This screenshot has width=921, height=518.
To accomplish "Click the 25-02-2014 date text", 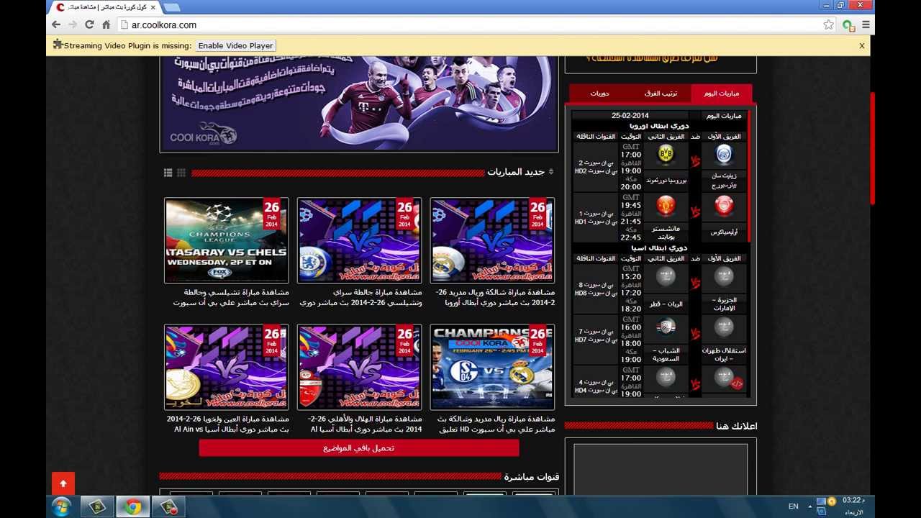I will 630,115.
